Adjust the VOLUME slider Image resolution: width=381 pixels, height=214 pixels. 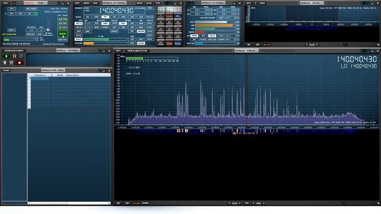(x=105, y=43)
